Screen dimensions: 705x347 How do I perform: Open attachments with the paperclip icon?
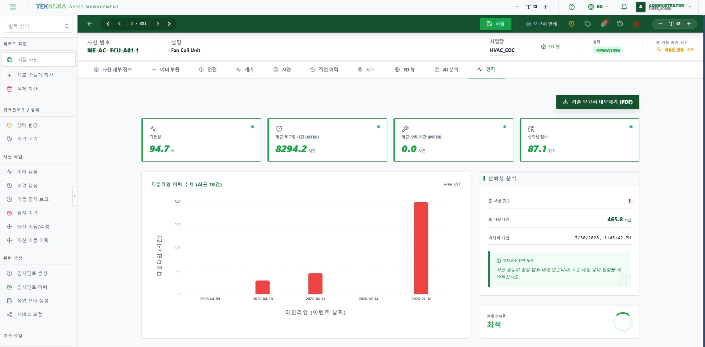(x=604, y=24)
